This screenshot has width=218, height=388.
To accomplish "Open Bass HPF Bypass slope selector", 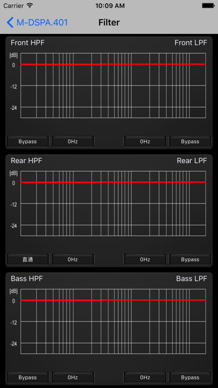I will click(x=28, y=377).
